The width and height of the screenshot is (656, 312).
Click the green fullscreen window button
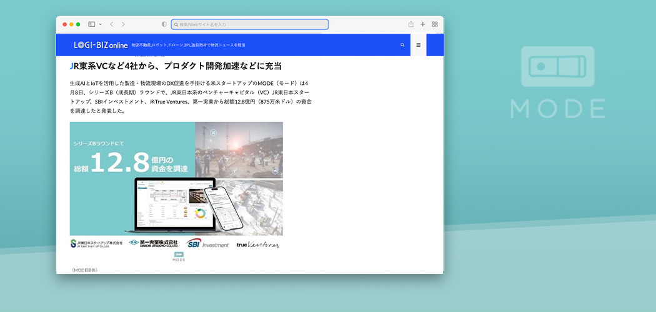coord(78,24)
